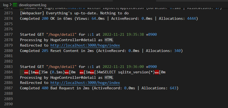Click the development.log file icon in breadcrumb

(x=15, y=5)
